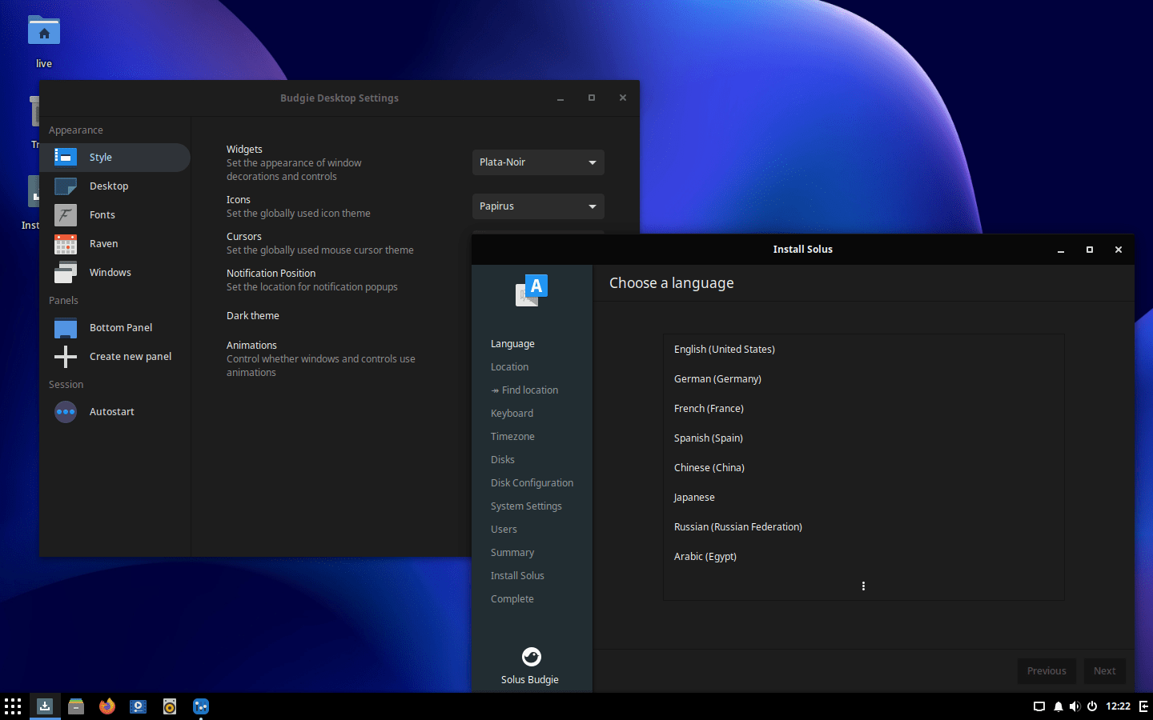
Task: Click Find location step in installer
Action: tap(524, 390)
